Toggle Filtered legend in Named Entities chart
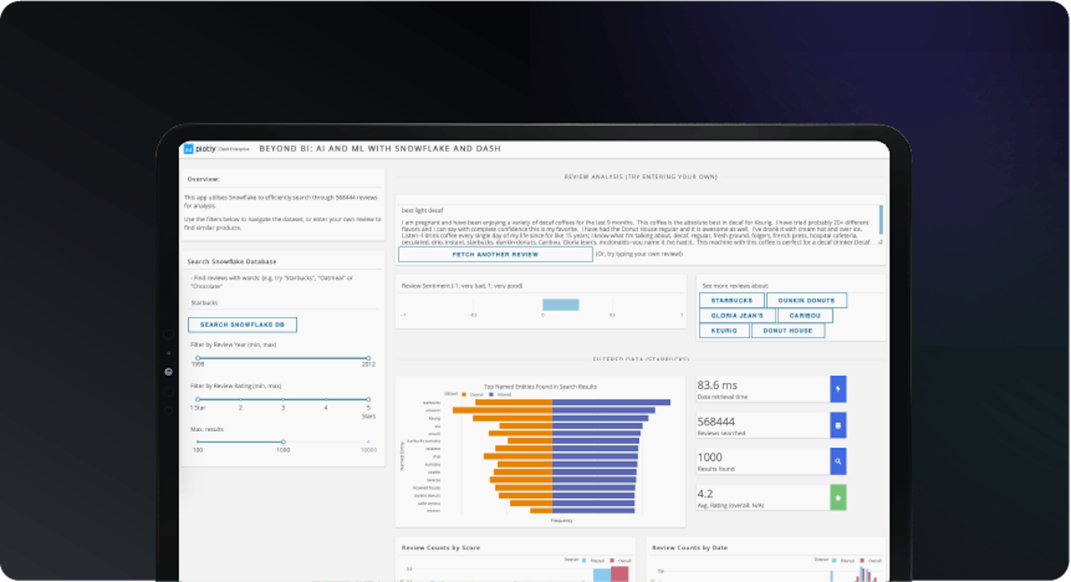 (500, 395)
